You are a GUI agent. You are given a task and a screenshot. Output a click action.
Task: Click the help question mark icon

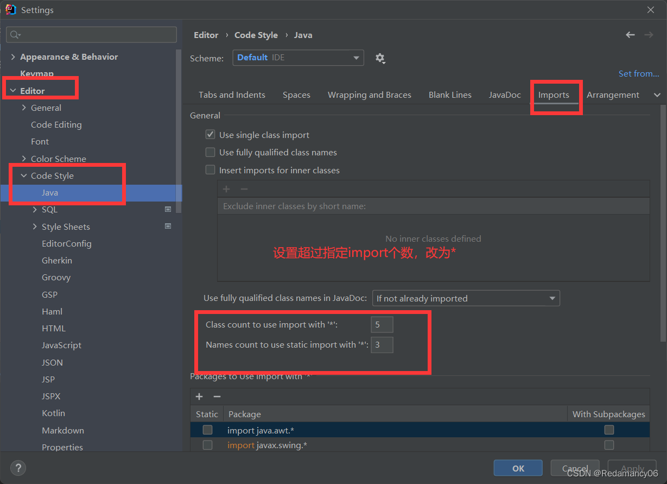coord(18,468)
